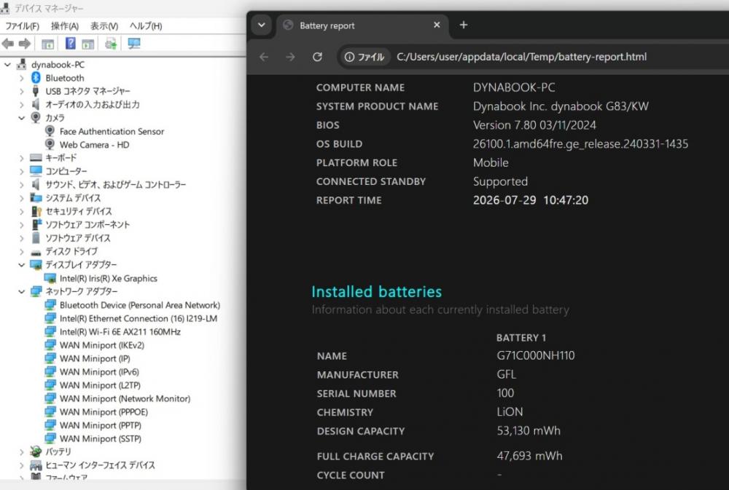The width and height of the screenshot is (729, 490).
Task: Select the コンピューター tree item
Action: [66, 171]
